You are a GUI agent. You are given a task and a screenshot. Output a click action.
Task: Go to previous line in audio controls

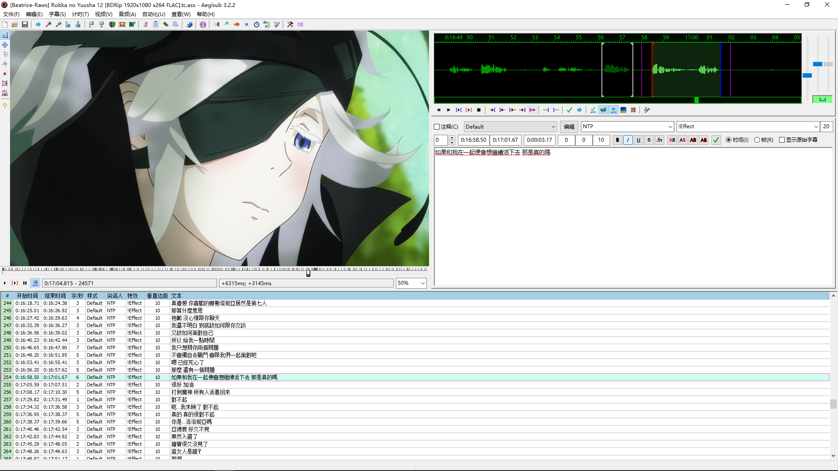(439, 110)
